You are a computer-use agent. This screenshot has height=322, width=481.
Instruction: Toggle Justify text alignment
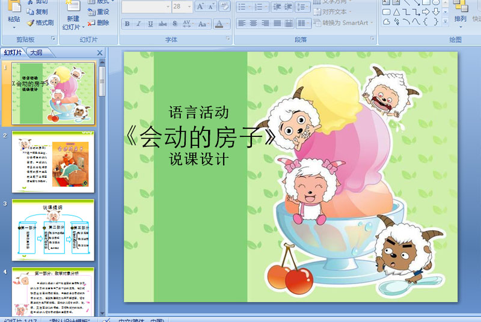(x=277, y=23)
